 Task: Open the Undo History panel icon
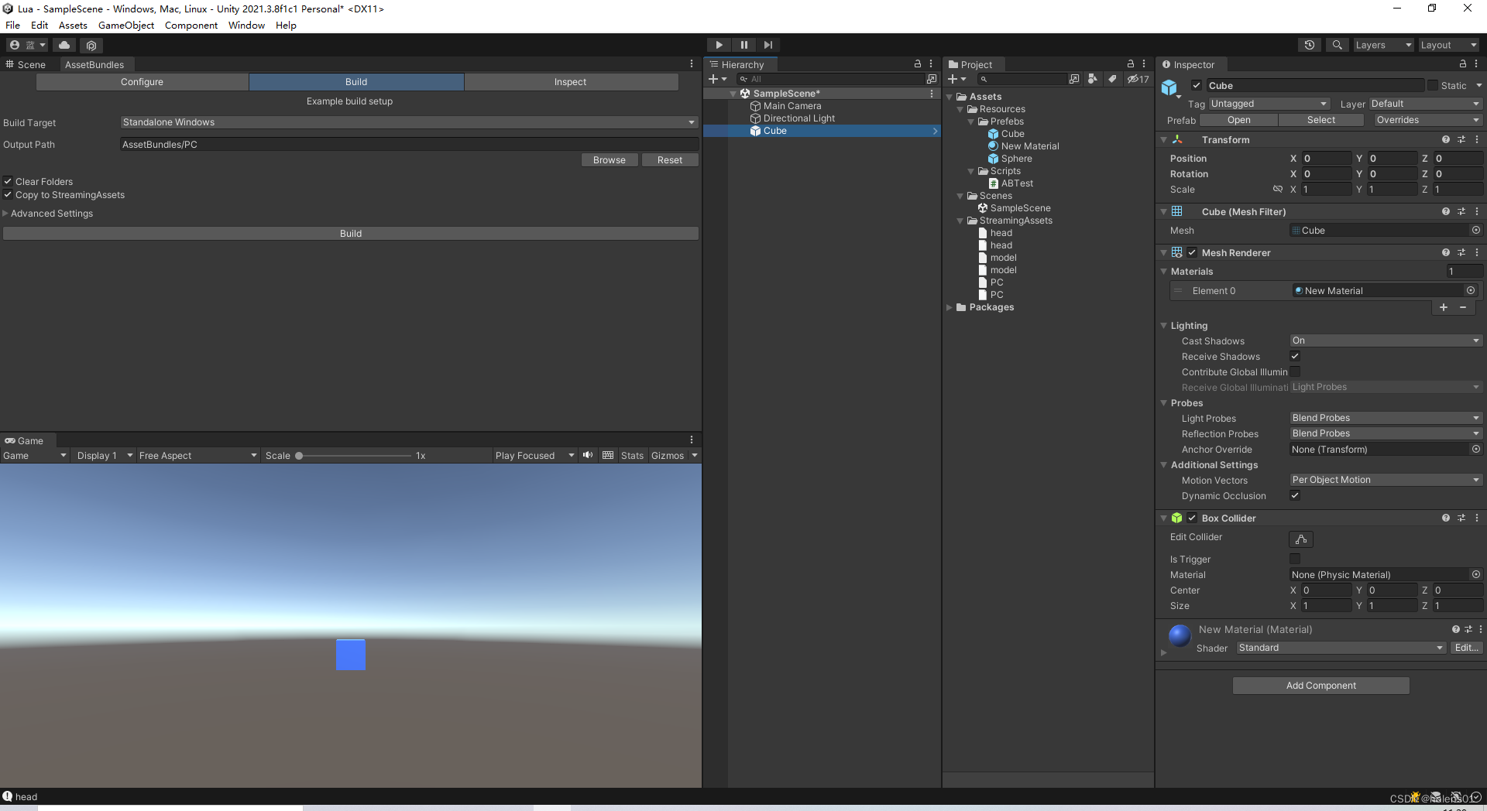click(x=1310, y=44)
